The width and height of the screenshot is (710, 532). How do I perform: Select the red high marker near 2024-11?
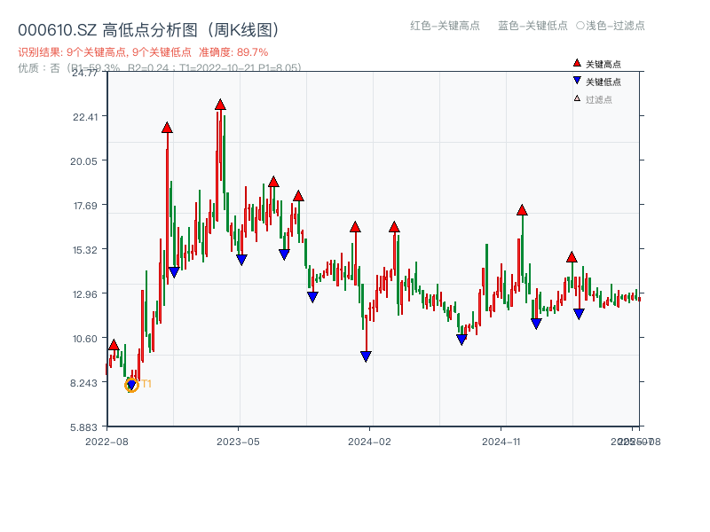pyautogui.click(x=521, y=210)
